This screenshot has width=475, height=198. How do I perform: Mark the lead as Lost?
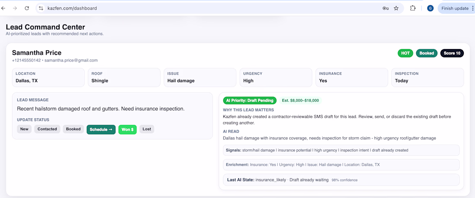pos(147,129)
